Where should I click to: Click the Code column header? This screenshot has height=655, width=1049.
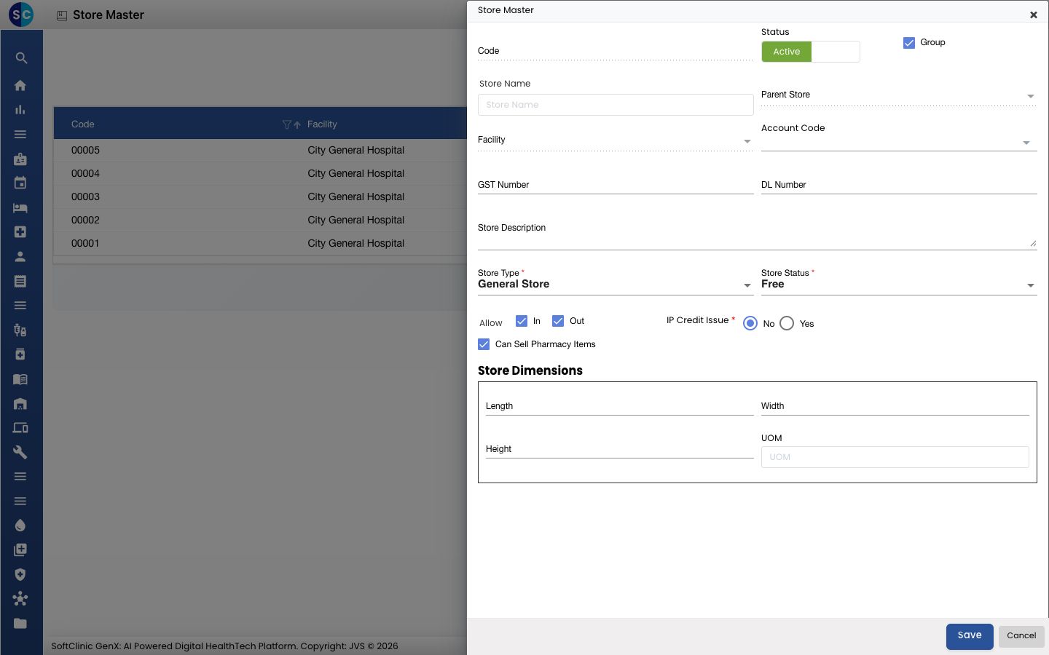point(83,124)
